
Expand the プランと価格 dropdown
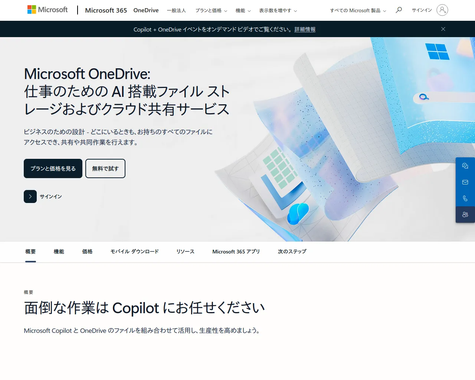coord(211,10)
